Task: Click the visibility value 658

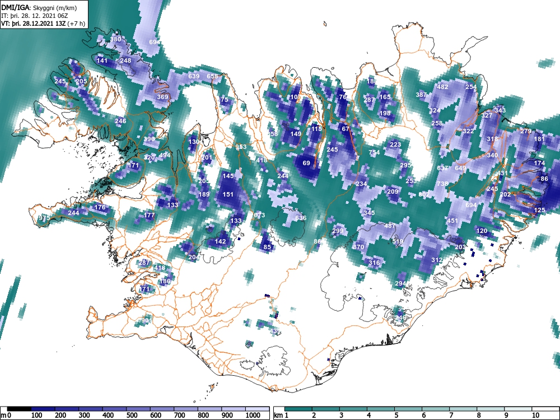Action: pos(212,76)
